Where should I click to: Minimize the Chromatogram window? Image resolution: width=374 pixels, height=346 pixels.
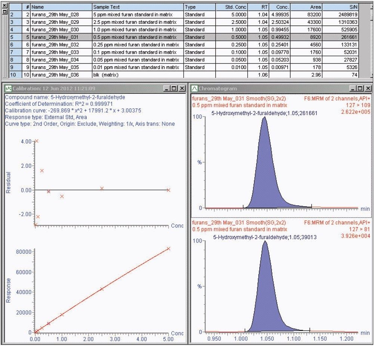tap(352, 89)
